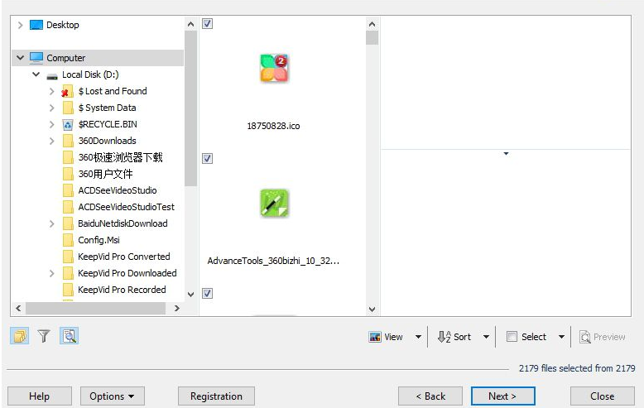Open the 18750828.ico thumbnail
This screenshot has height=408, width=644.
274,68
